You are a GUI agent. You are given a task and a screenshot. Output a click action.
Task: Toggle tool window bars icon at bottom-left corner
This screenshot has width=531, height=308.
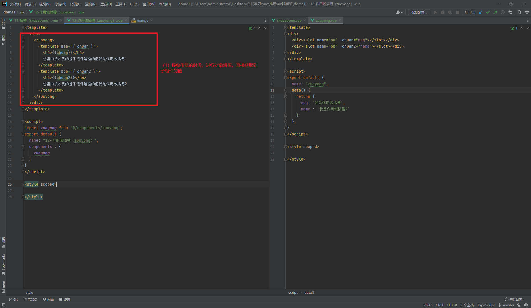tap(3, 305)
